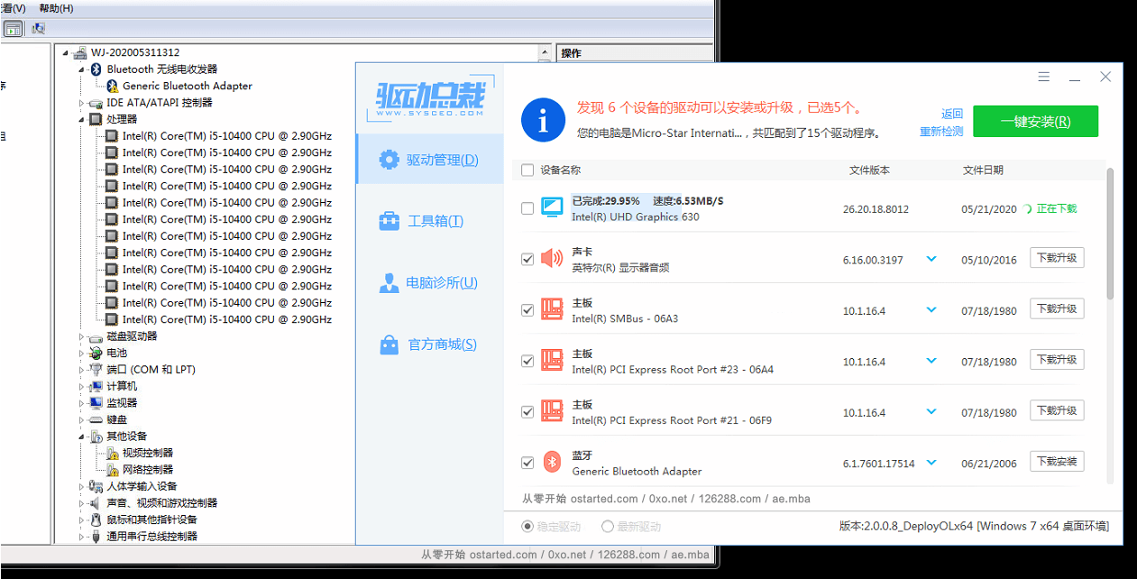Screen dimensions: 1137x579
Task: Select the 稳定驱动 radio button
Action: [527, 526]
